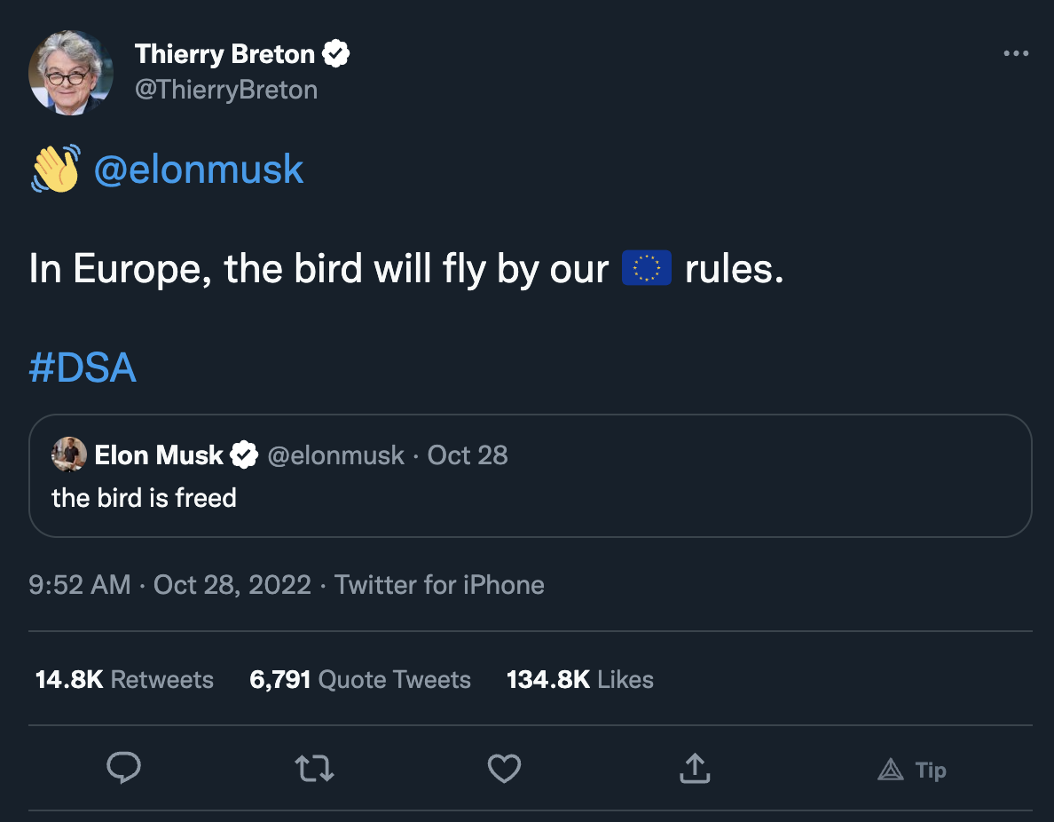Open quoted tweet "the bird is freed"
The width and height of the screenshot is (1054, 822).
coord(532,499)
